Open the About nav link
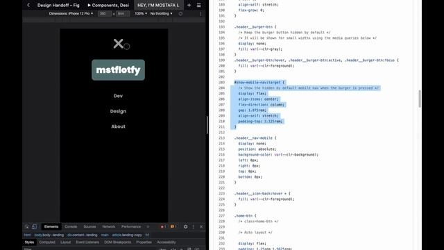Screen dimensions: 444x250 coord(118,126)
